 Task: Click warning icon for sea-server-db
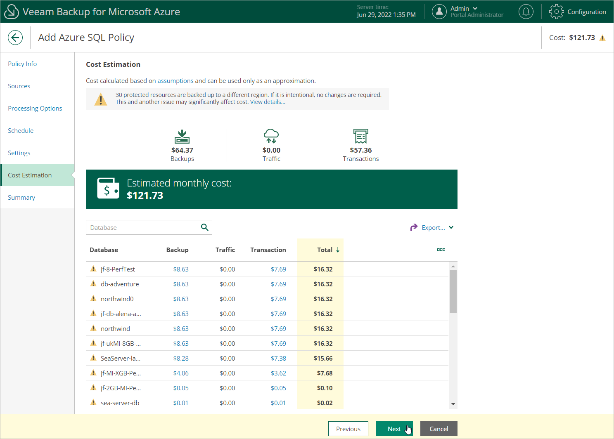pyautogui.click(x=93, y=402)
